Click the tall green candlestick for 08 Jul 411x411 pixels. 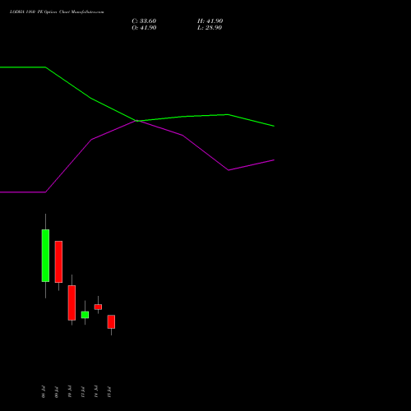(45, 256)
